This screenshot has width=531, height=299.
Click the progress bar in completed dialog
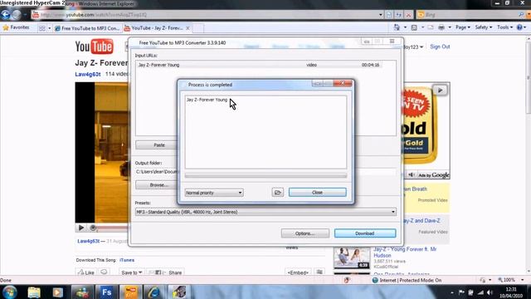pos(265,175)
